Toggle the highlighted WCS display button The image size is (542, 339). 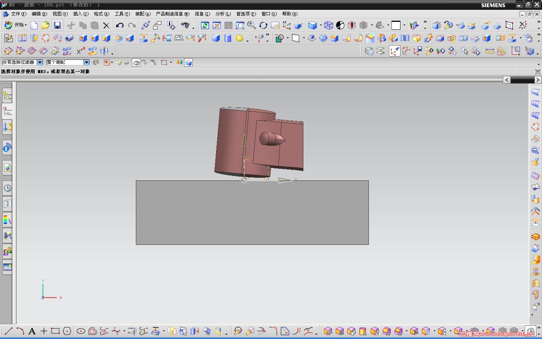(394, 51)
